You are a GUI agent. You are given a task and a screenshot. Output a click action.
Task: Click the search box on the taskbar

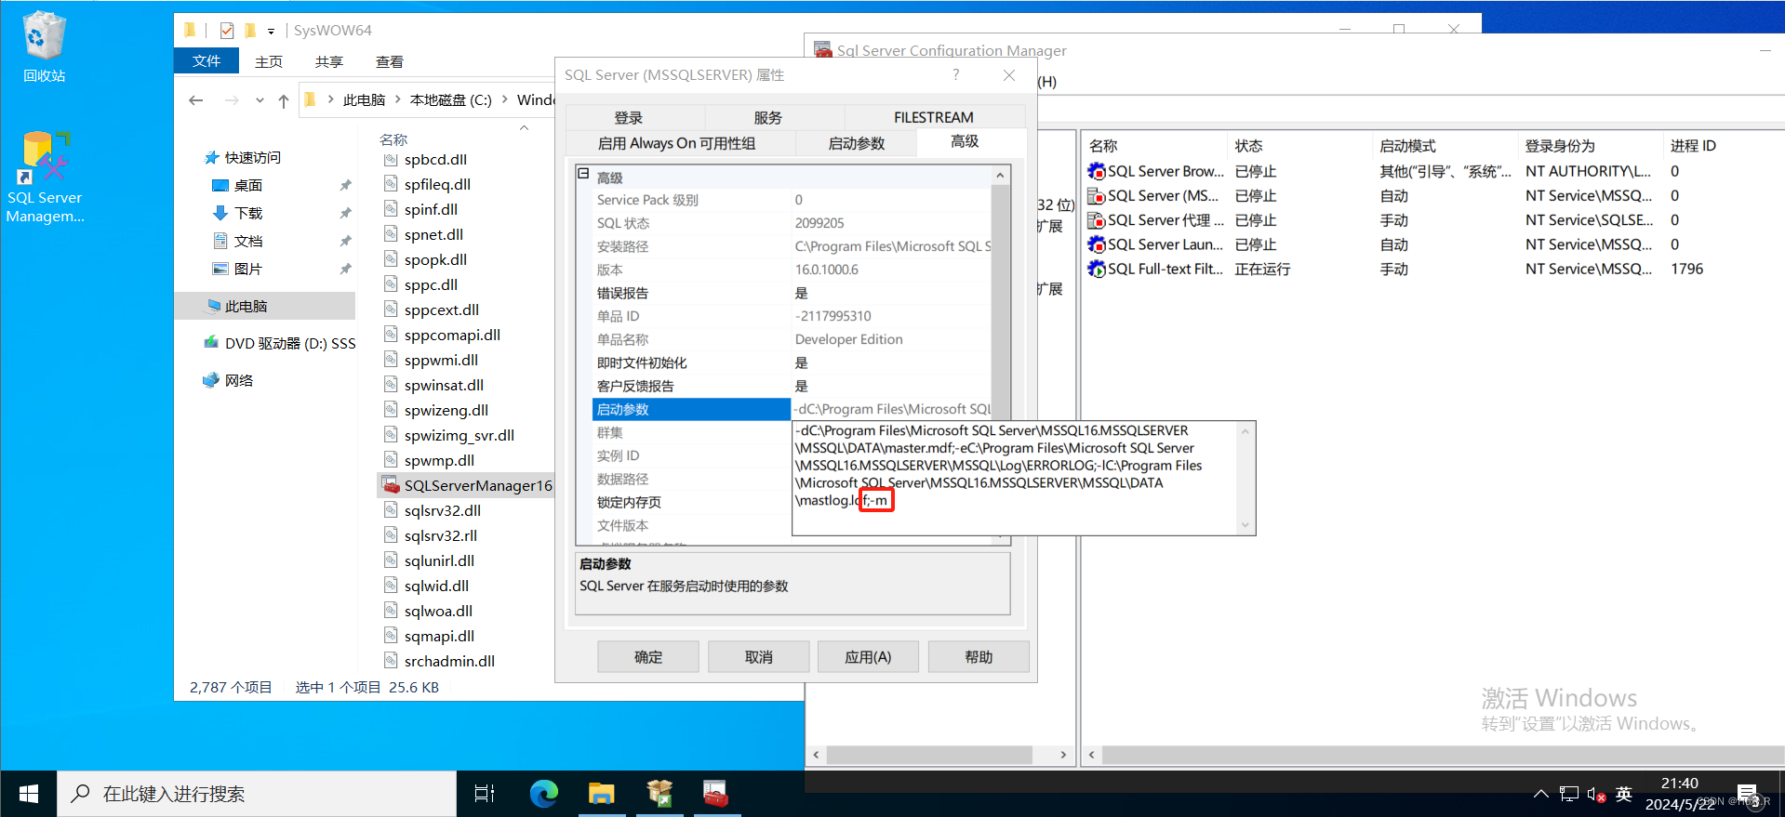point(257,794)
